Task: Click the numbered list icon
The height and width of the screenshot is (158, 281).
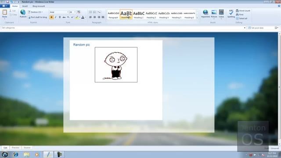Action: point(94,12)
